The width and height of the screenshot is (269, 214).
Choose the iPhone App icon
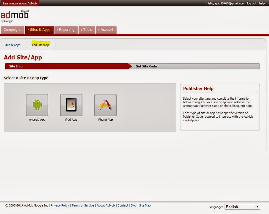[105, 105]
